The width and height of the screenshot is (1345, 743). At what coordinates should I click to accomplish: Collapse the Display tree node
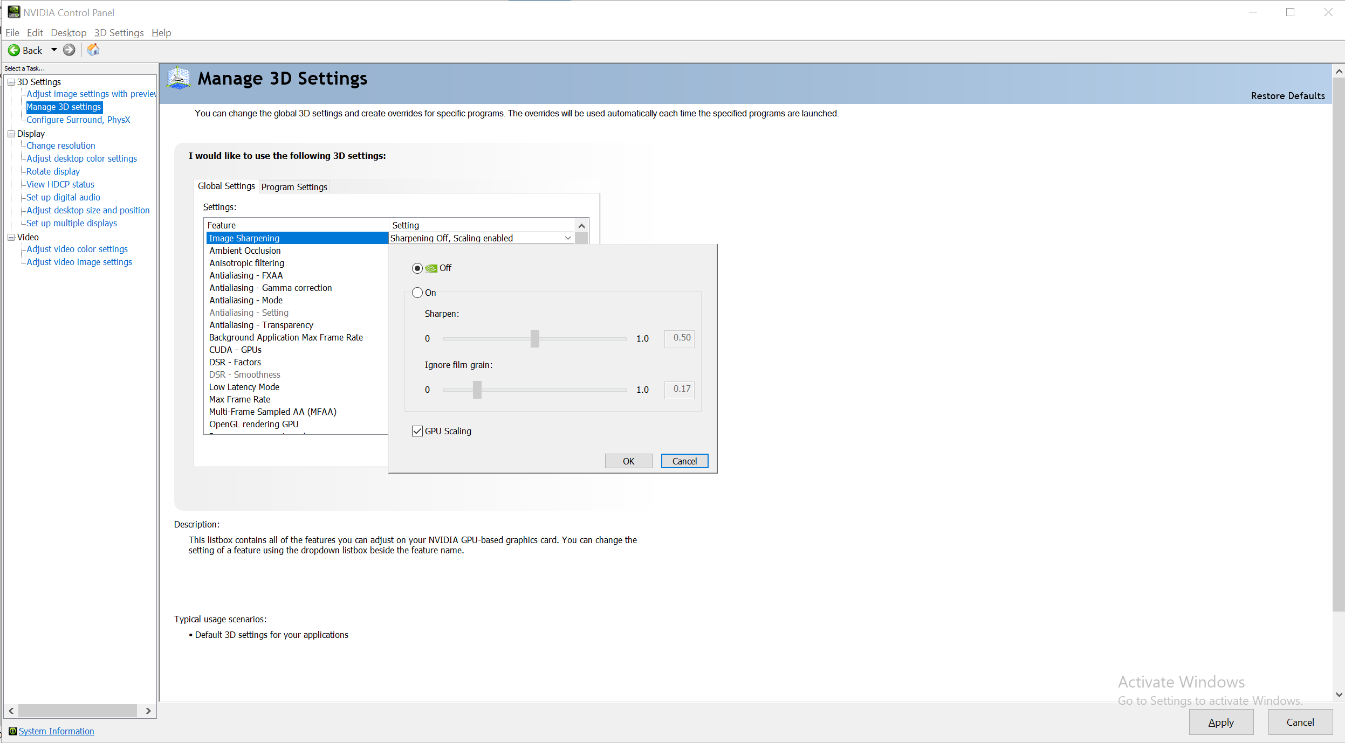coord(11,134)
